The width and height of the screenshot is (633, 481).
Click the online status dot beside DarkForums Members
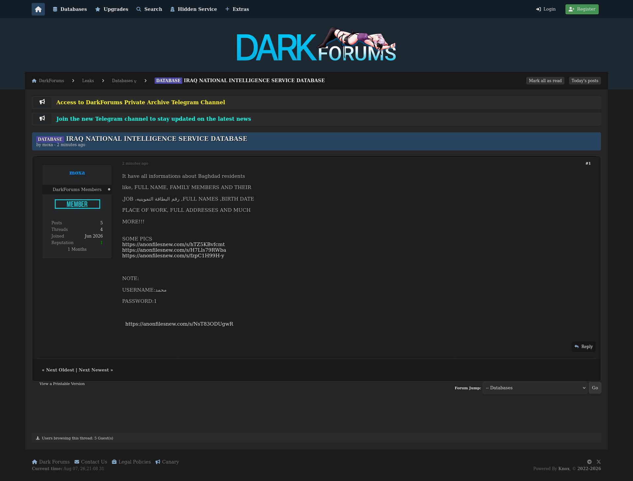point(109,189)
